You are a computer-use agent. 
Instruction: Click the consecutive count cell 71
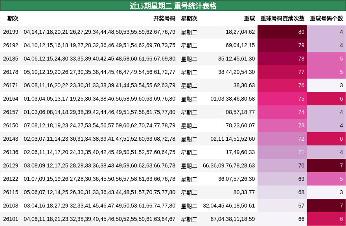[x=282, y=152]
